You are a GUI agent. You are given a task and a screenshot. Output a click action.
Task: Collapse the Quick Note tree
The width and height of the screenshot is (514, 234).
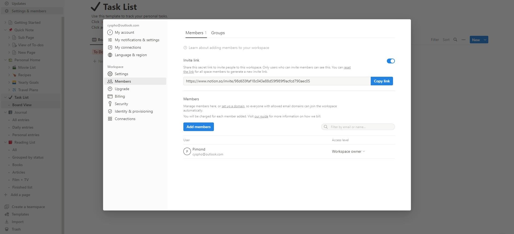tap(5, 30)
